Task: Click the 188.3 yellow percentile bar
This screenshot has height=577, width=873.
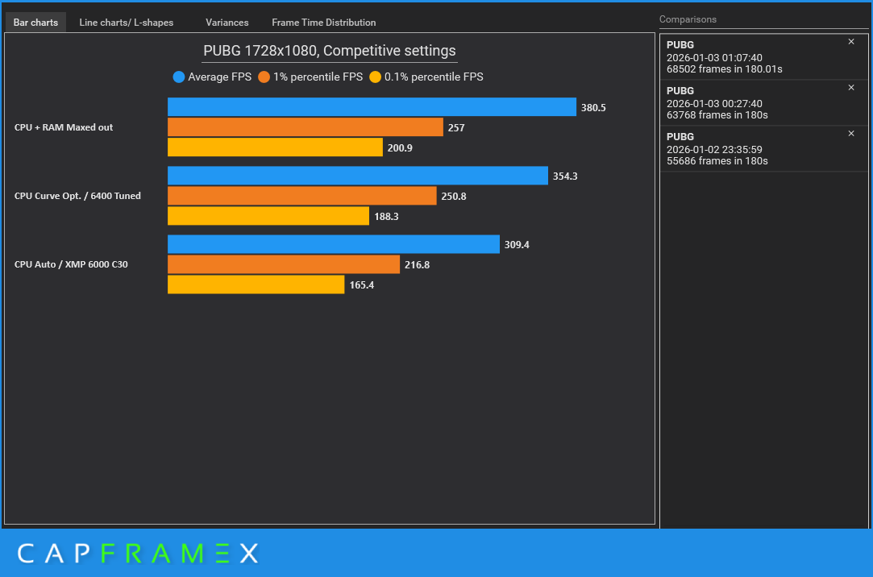Action: tap(268, 216)
